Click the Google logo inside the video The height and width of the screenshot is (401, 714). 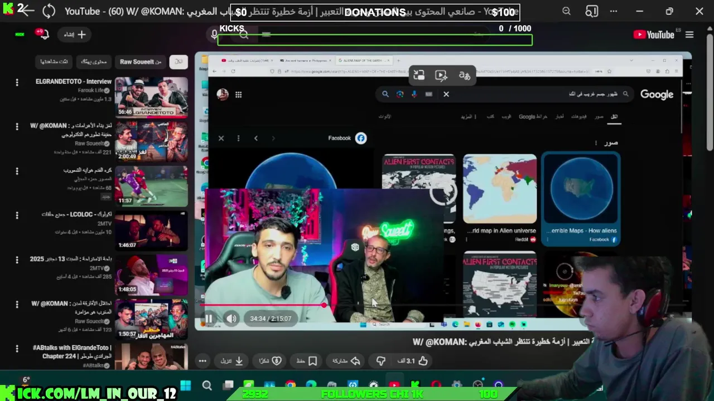[x=657, y=94]
